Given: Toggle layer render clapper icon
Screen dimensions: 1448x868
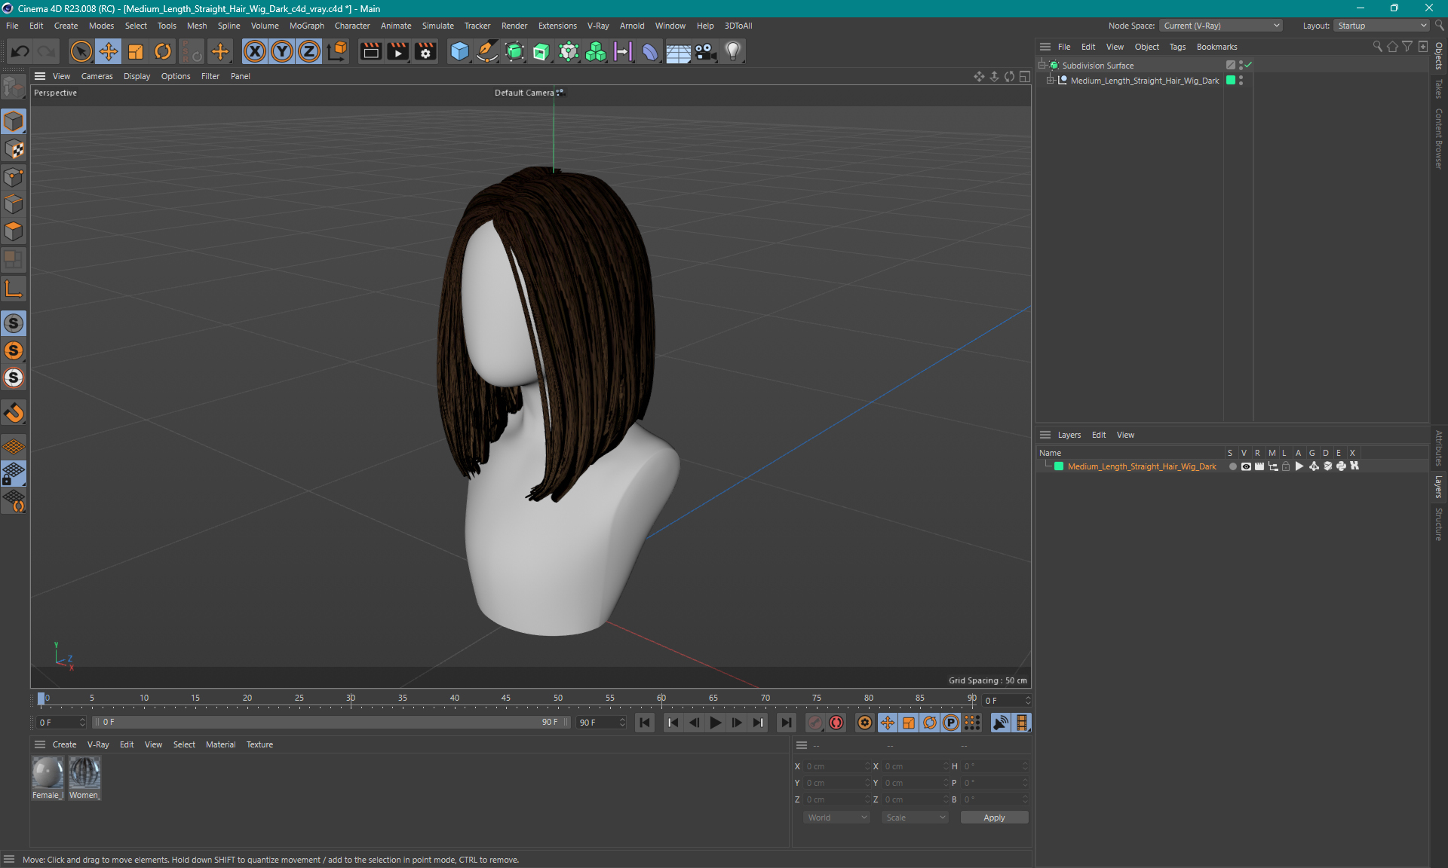Looking at the screenshot, I should pyautogui.click(x=1259, y=466).
